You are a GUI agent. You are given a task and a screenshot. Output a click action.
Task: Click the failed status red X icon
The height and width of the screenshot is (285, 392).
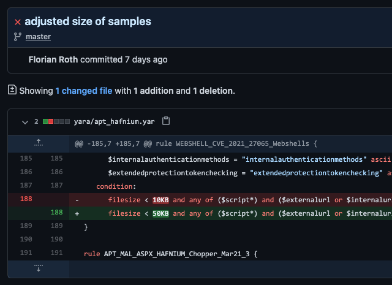(18, 22)
